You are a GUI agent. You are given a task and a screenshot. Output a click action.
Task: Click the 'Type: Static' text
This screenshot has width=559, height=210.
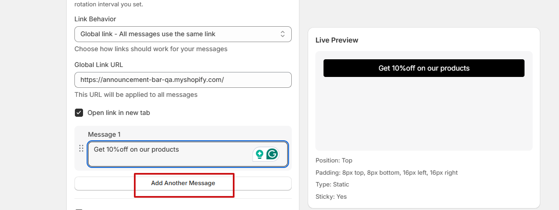tap(332, 185)
